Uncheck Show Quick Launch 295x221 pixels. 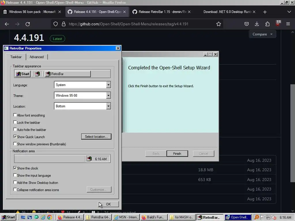15,137
